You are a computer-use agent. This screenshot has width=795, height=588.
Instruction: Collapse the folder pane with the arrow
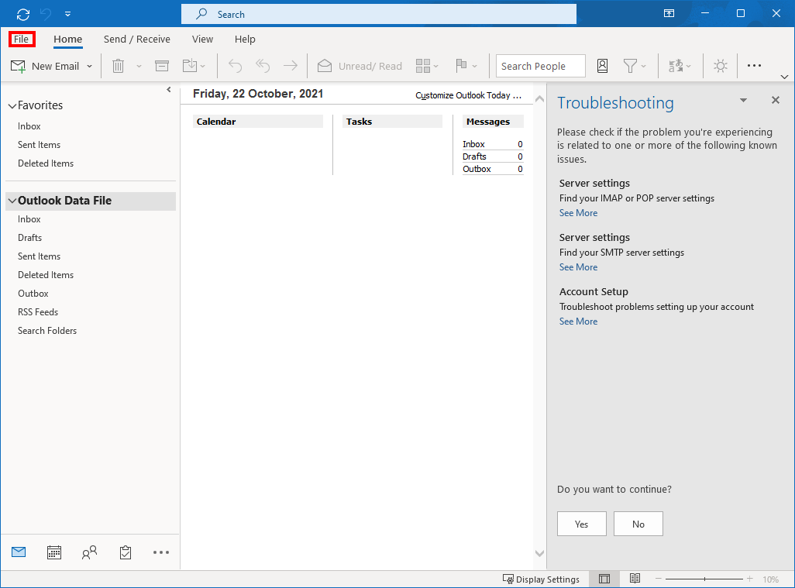169,91
